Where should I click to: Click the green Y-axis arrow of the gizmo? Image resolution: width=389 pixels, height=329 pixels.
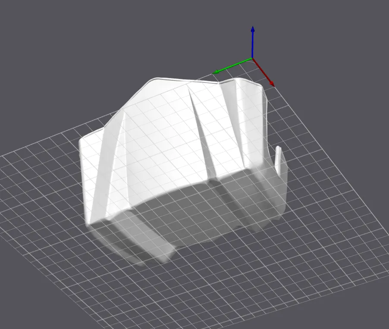click(232, 66)
